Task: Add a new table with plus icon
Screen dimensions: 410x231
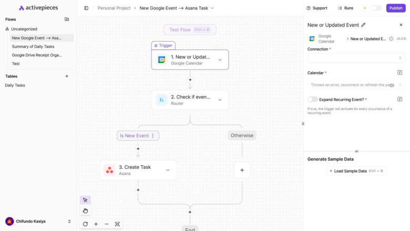Action: click(x=67, y=76)
